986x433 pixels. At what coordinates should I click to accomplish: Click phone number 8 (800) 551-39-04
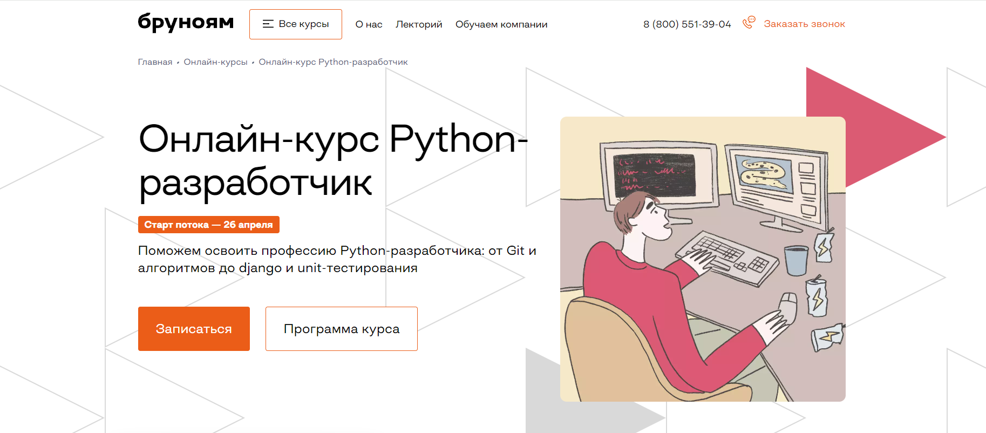point(687,24)
